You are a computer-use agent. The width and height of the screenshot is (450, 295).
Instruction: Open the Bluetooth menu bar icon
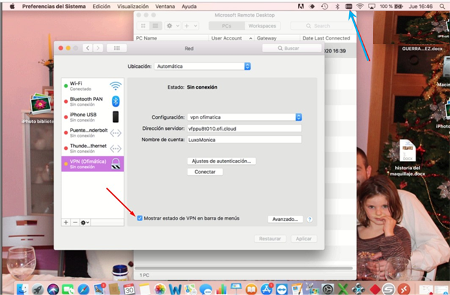point(337,6)
